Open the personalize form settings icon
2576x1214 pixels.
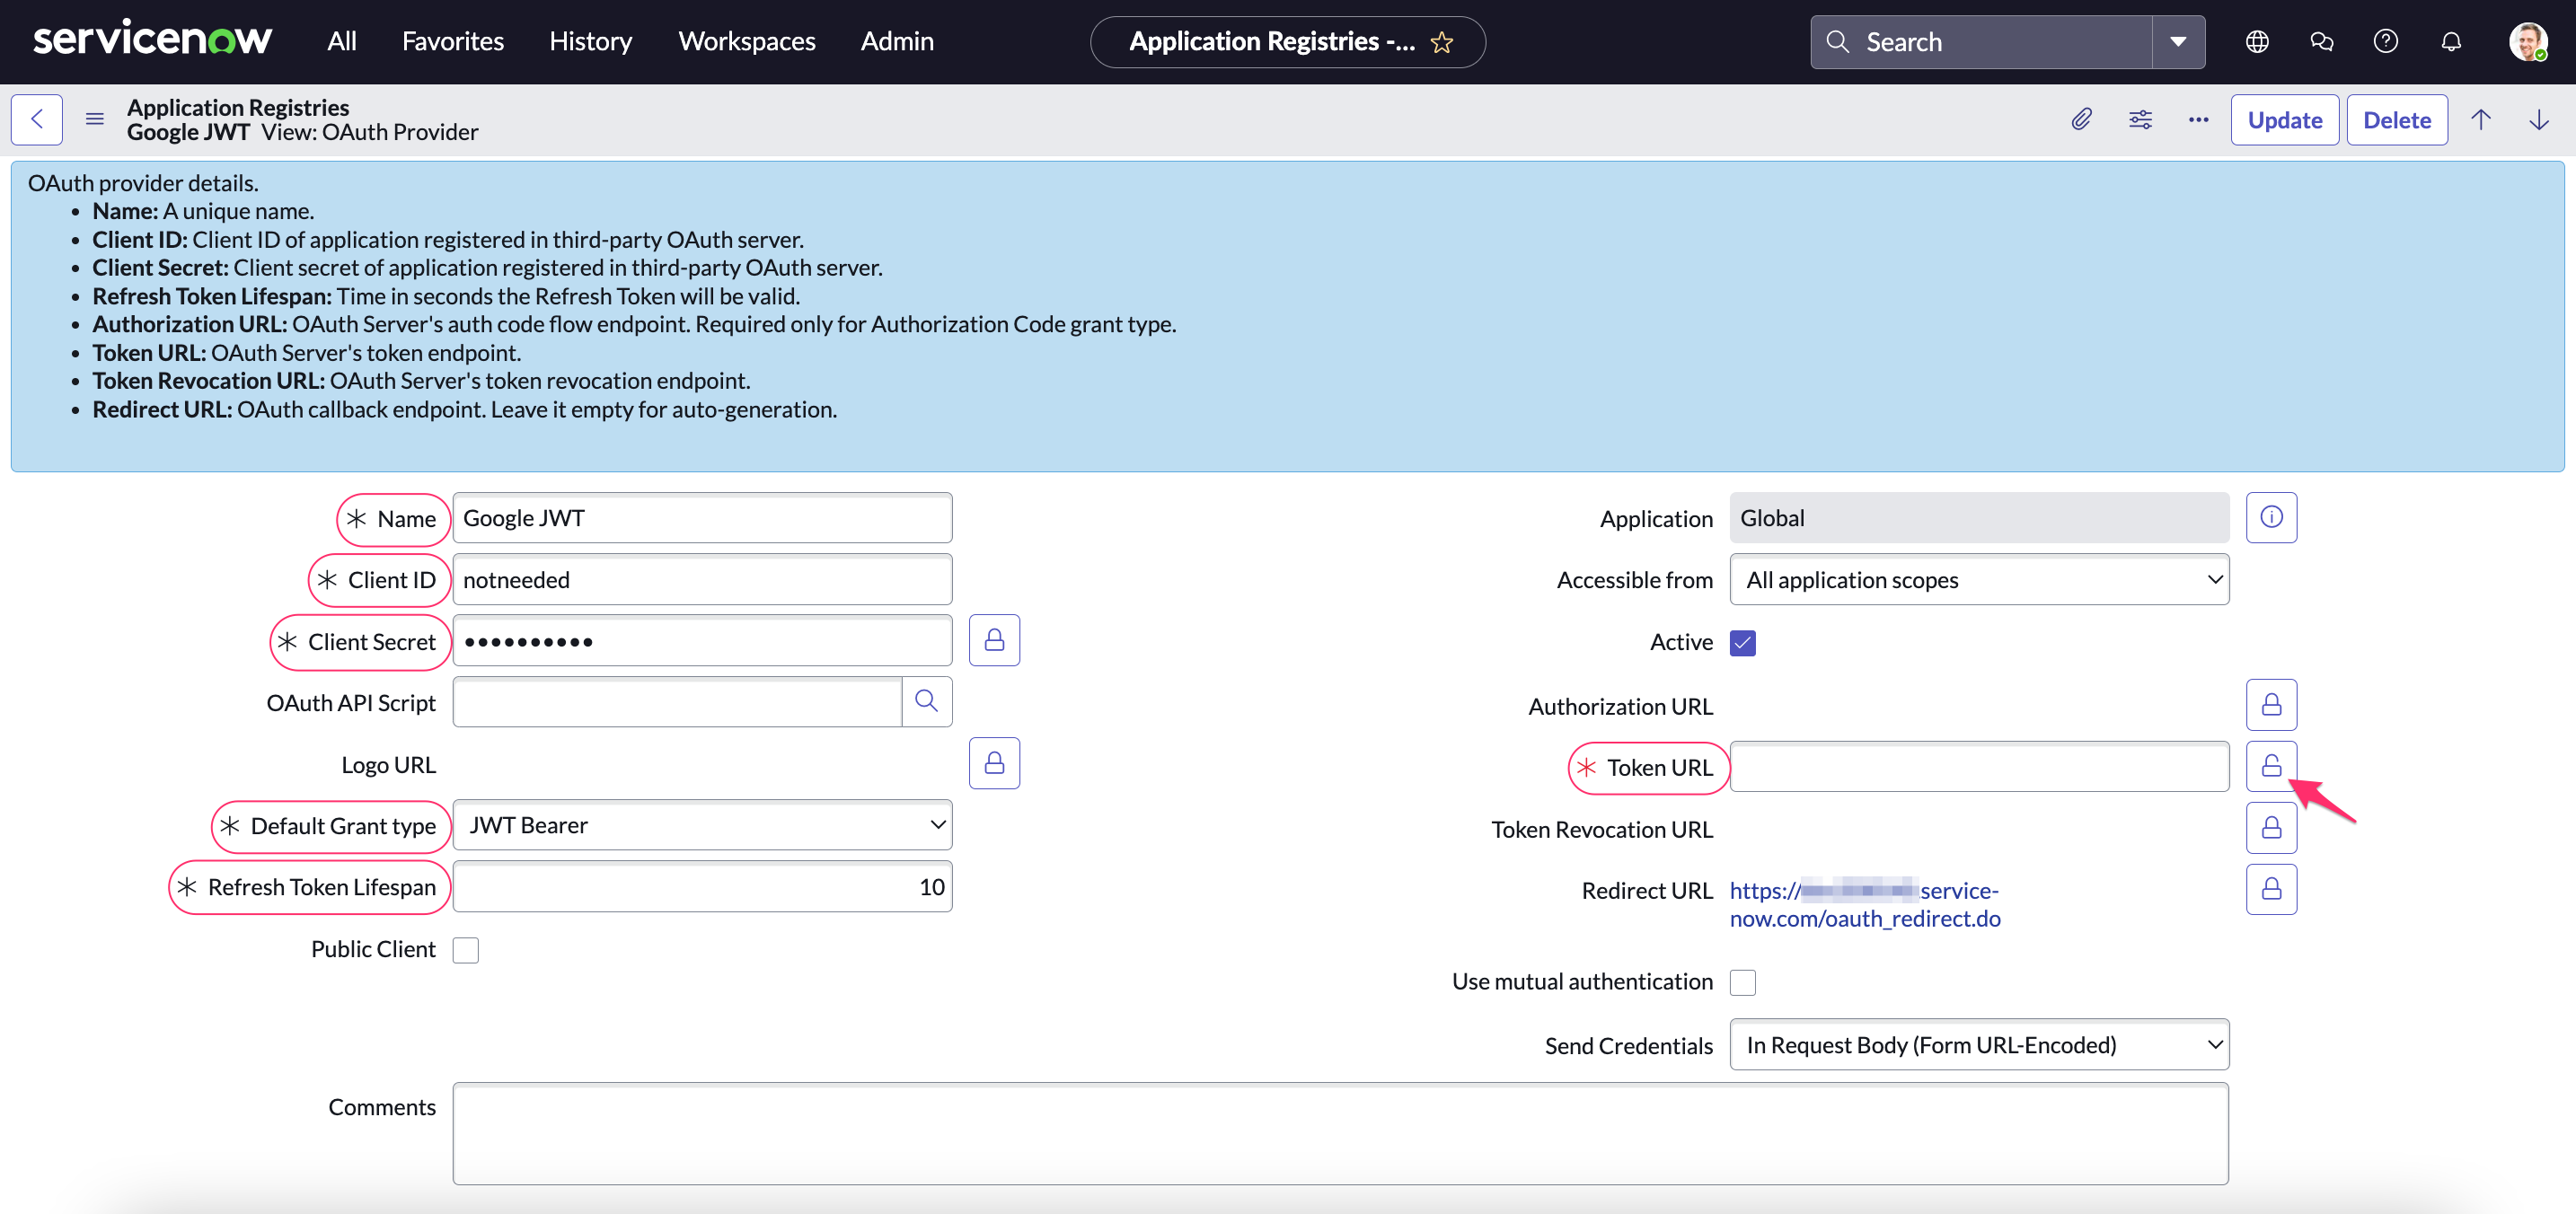(x=2140, y=119)
